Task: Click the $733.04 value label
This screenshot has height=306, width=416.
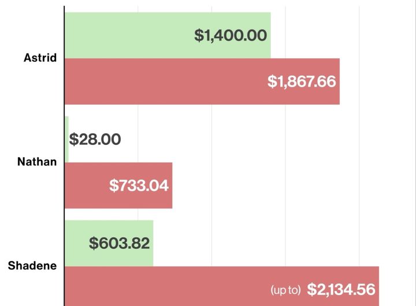Action: [139, 185]
